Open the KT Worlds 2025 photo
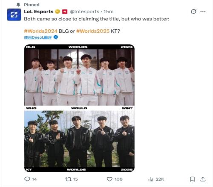The image size is (213, 187). click(x=79, y=141)
